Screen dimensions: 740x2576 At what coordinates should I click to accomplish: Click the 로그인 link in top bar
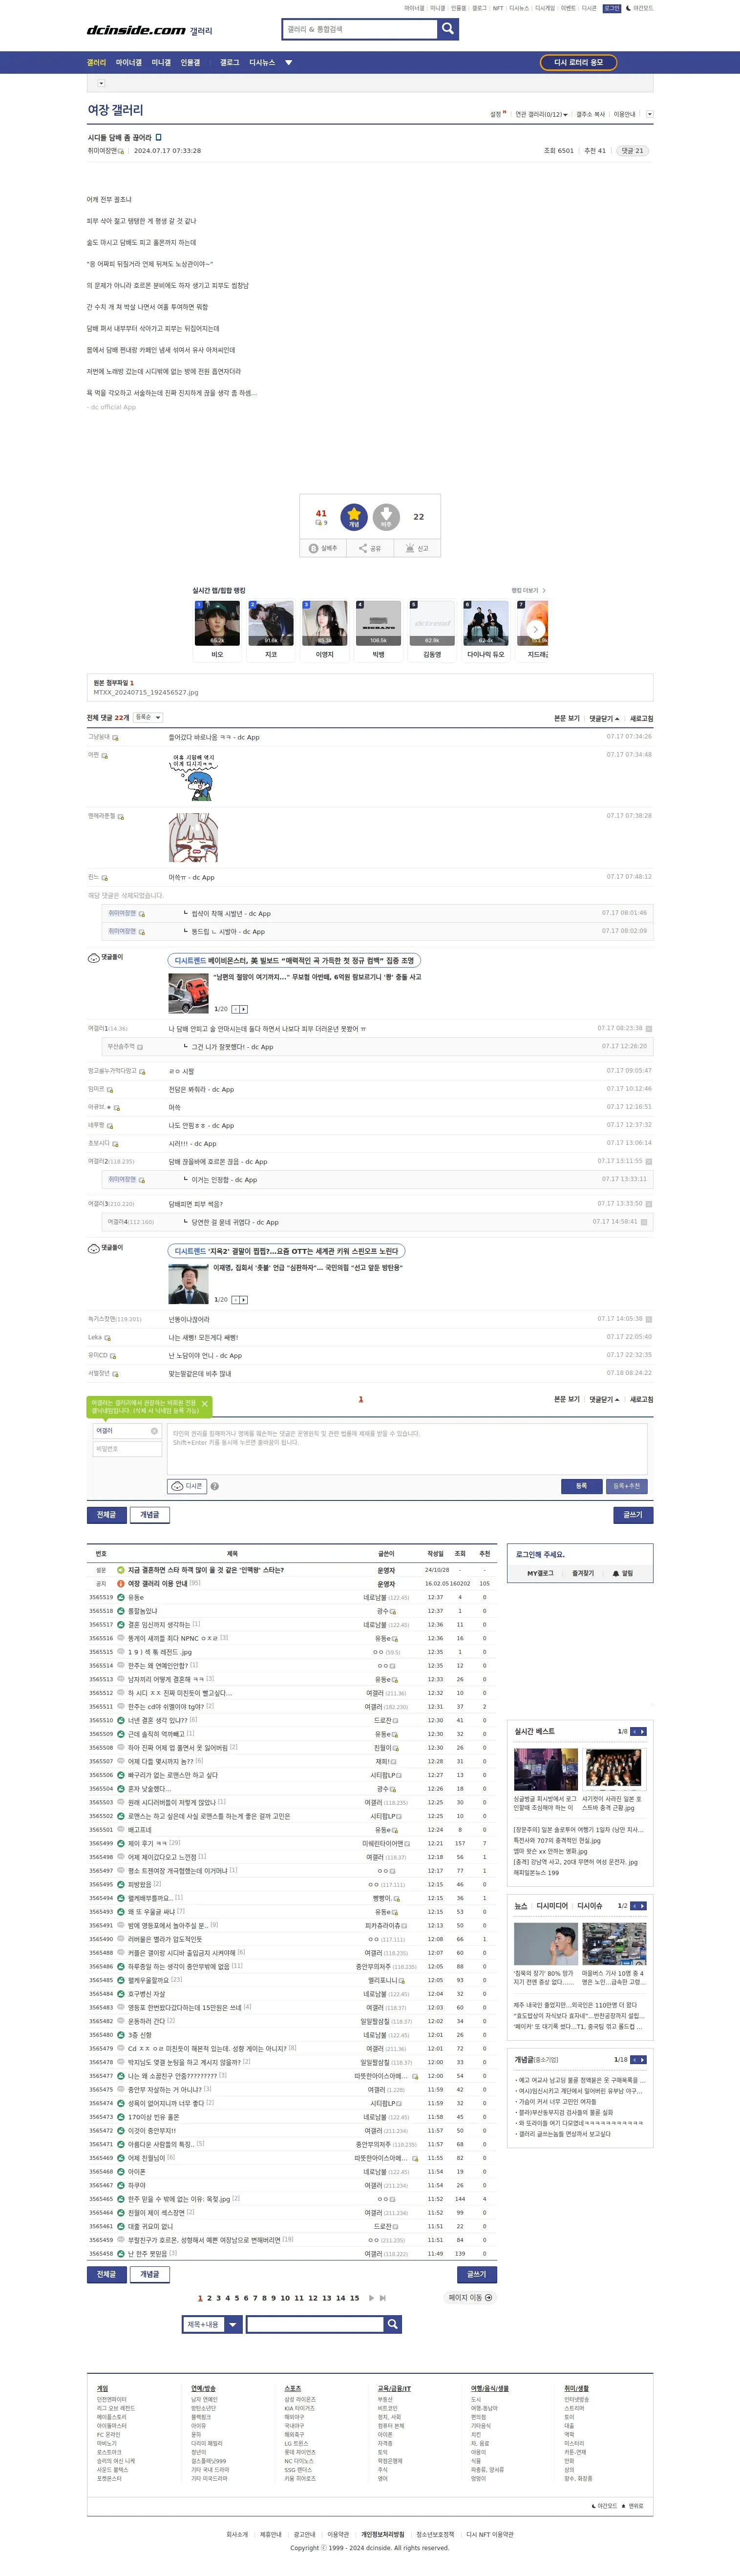tap(612, 8)
